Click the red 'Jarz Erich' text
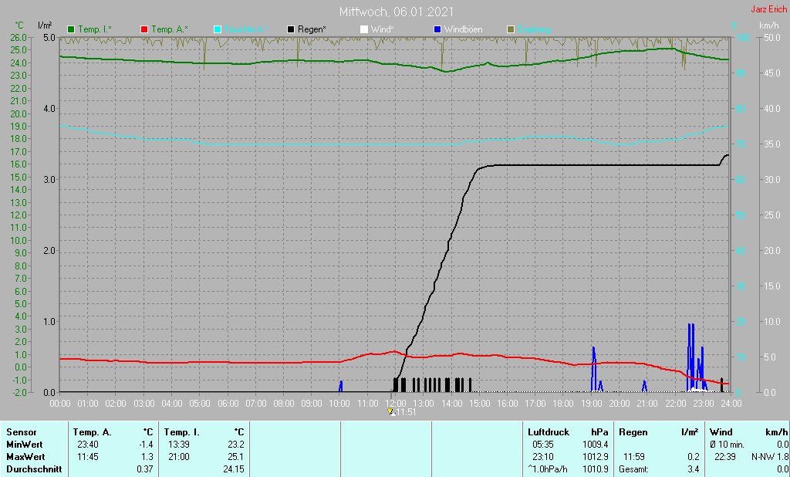The height and width of the screenshot is (477, 790). 769,9
